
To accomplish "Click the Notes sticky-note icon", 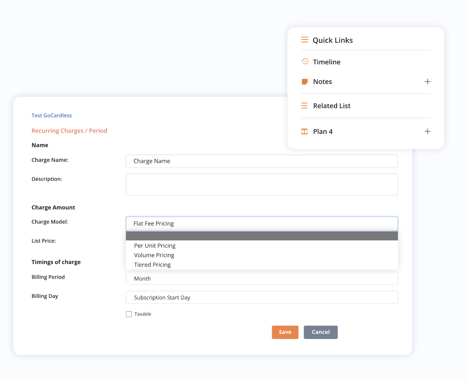I will pos(305,81).
